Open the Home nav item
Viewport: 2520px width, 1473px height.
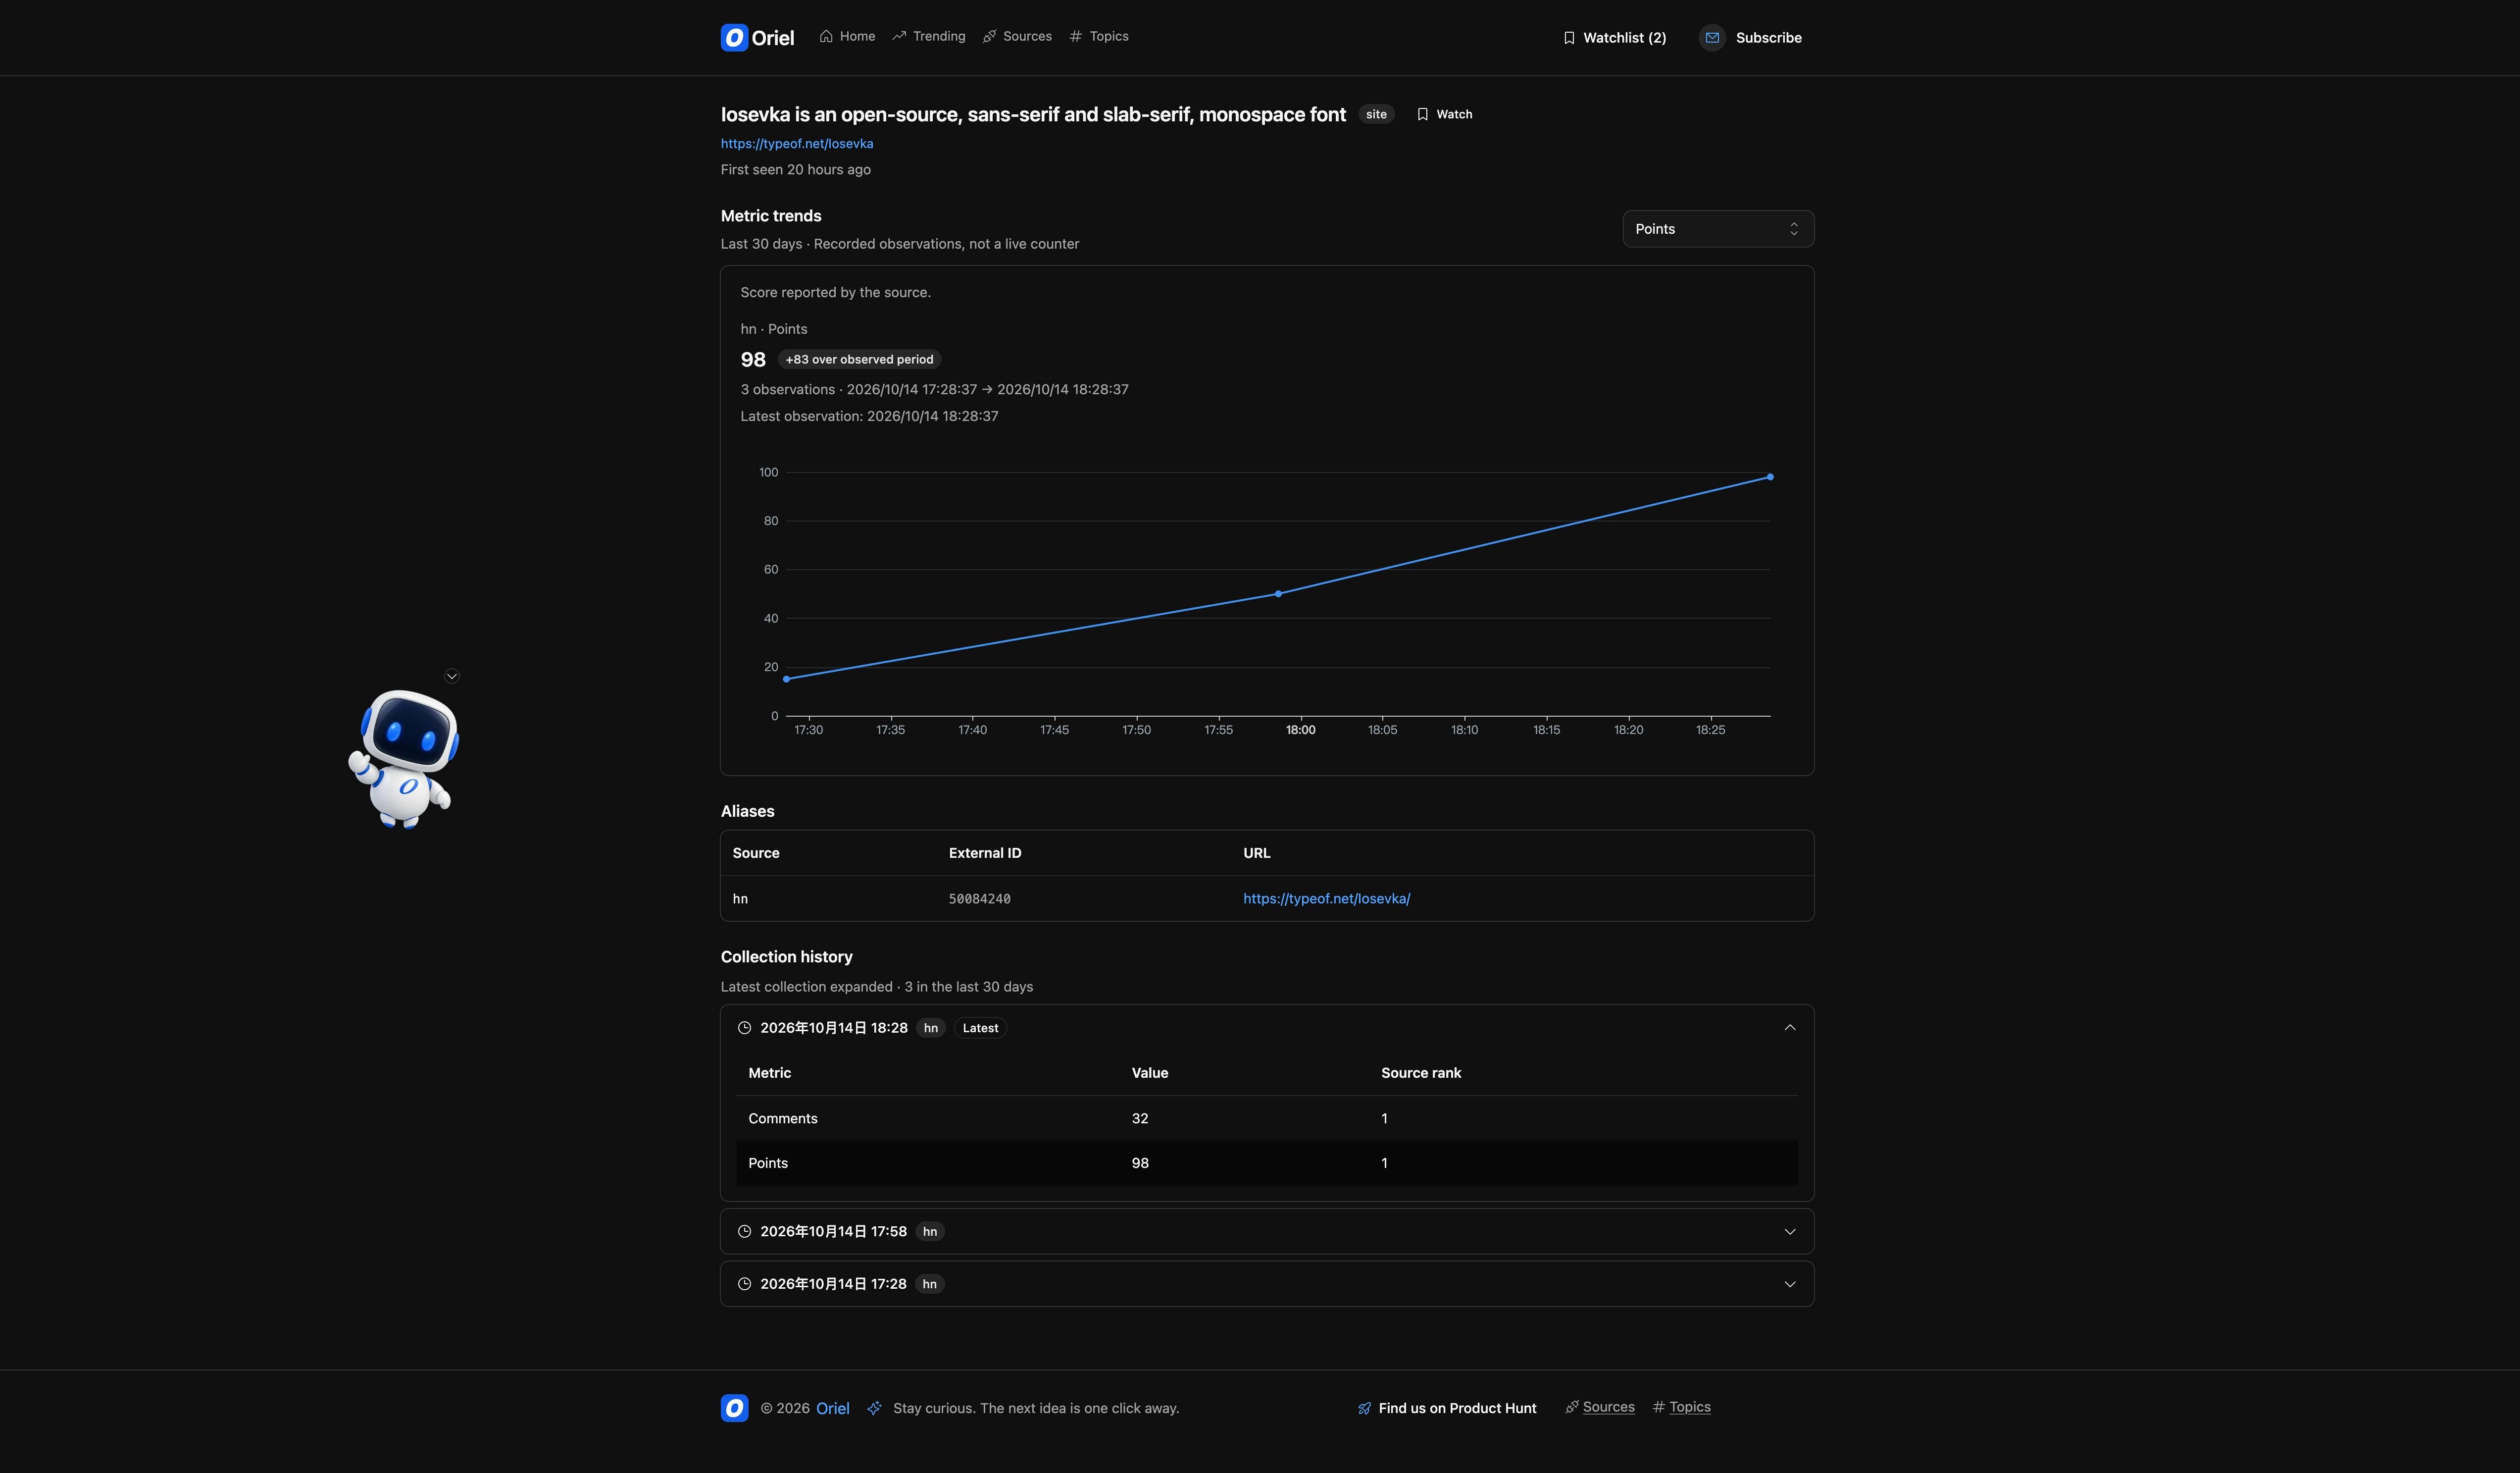click(x=847, y=36)
